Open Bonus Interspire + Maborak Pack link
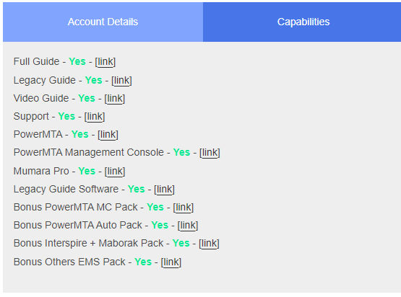Viewport: 401px width, 297px height. tap(209, 244)
